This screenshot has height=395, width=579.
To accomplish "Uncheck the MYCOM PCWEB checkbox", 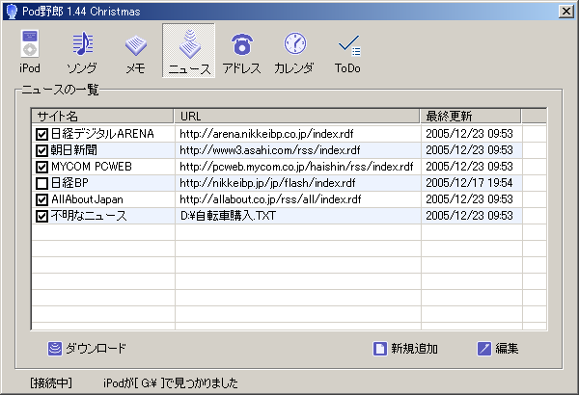I will [x=41, y=167].
